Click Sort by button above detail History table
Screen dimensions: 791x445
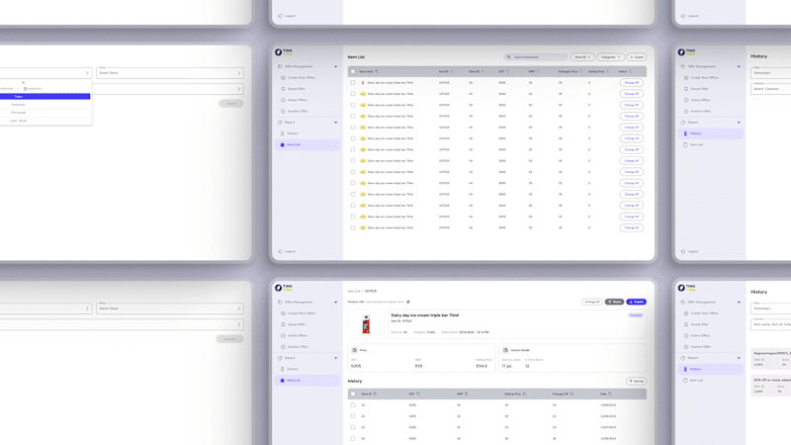[x=636, y=381]
